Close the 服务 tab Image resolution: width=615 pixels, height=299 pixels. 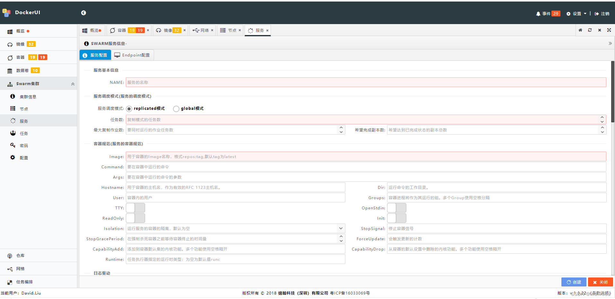coord(267,31)
